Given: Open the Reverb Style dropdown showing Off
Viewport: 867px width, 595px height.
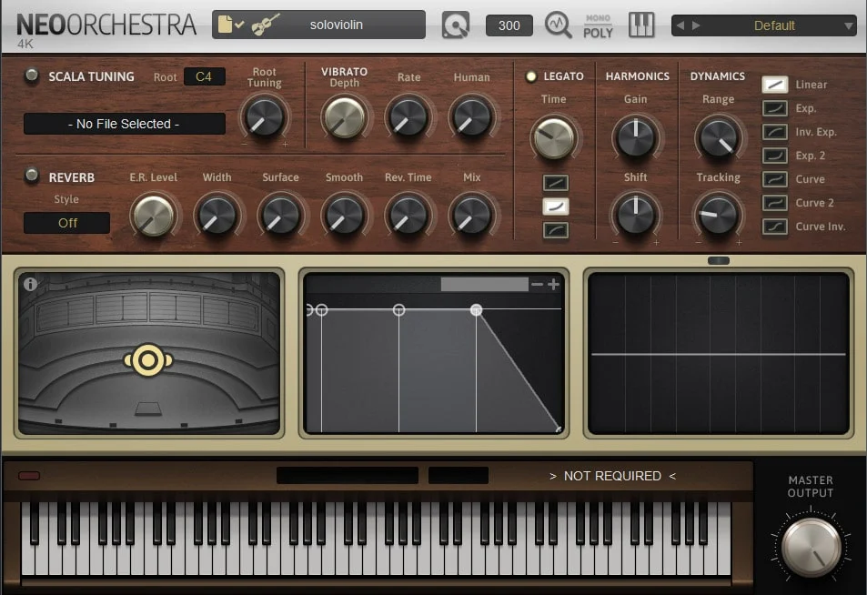Looking at the screenshot, I should [x=67, y=223].
